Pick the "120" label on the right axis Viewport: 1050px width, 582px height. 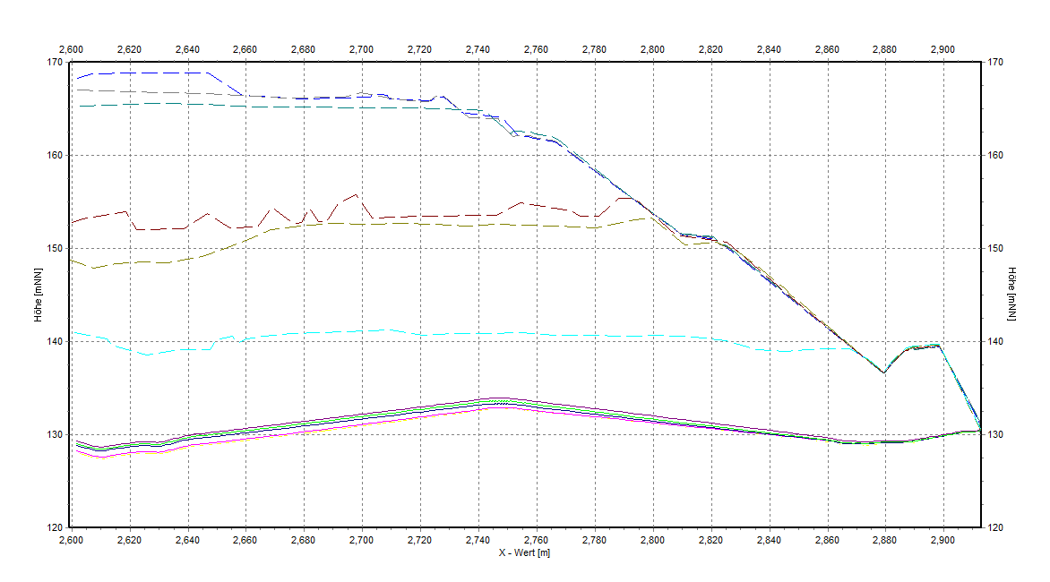(995, 527)
